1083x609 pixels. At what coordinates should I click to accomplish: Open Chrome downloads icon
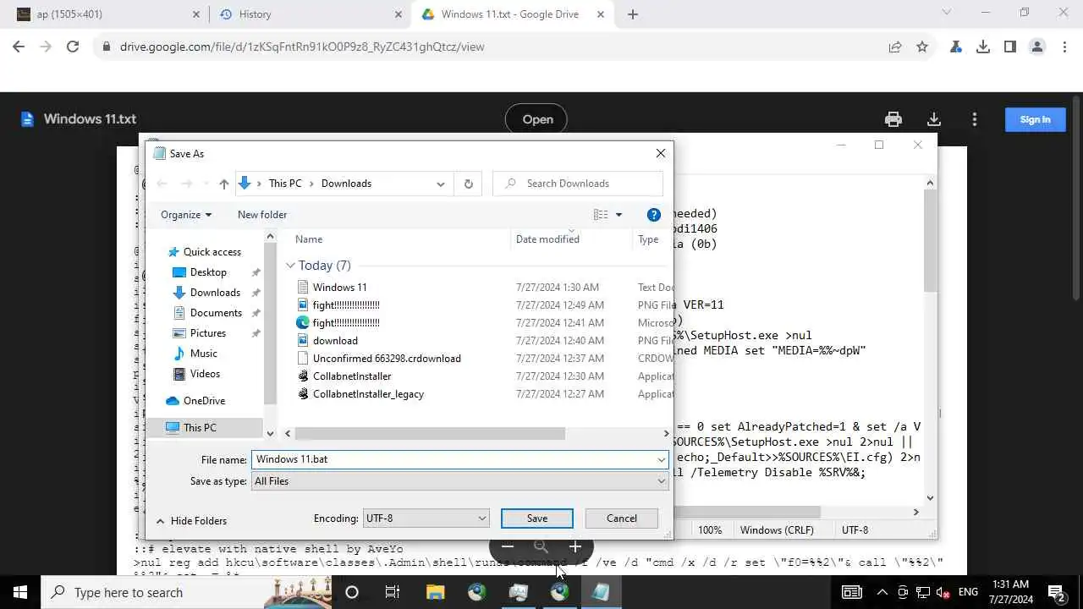coord(983,47)
